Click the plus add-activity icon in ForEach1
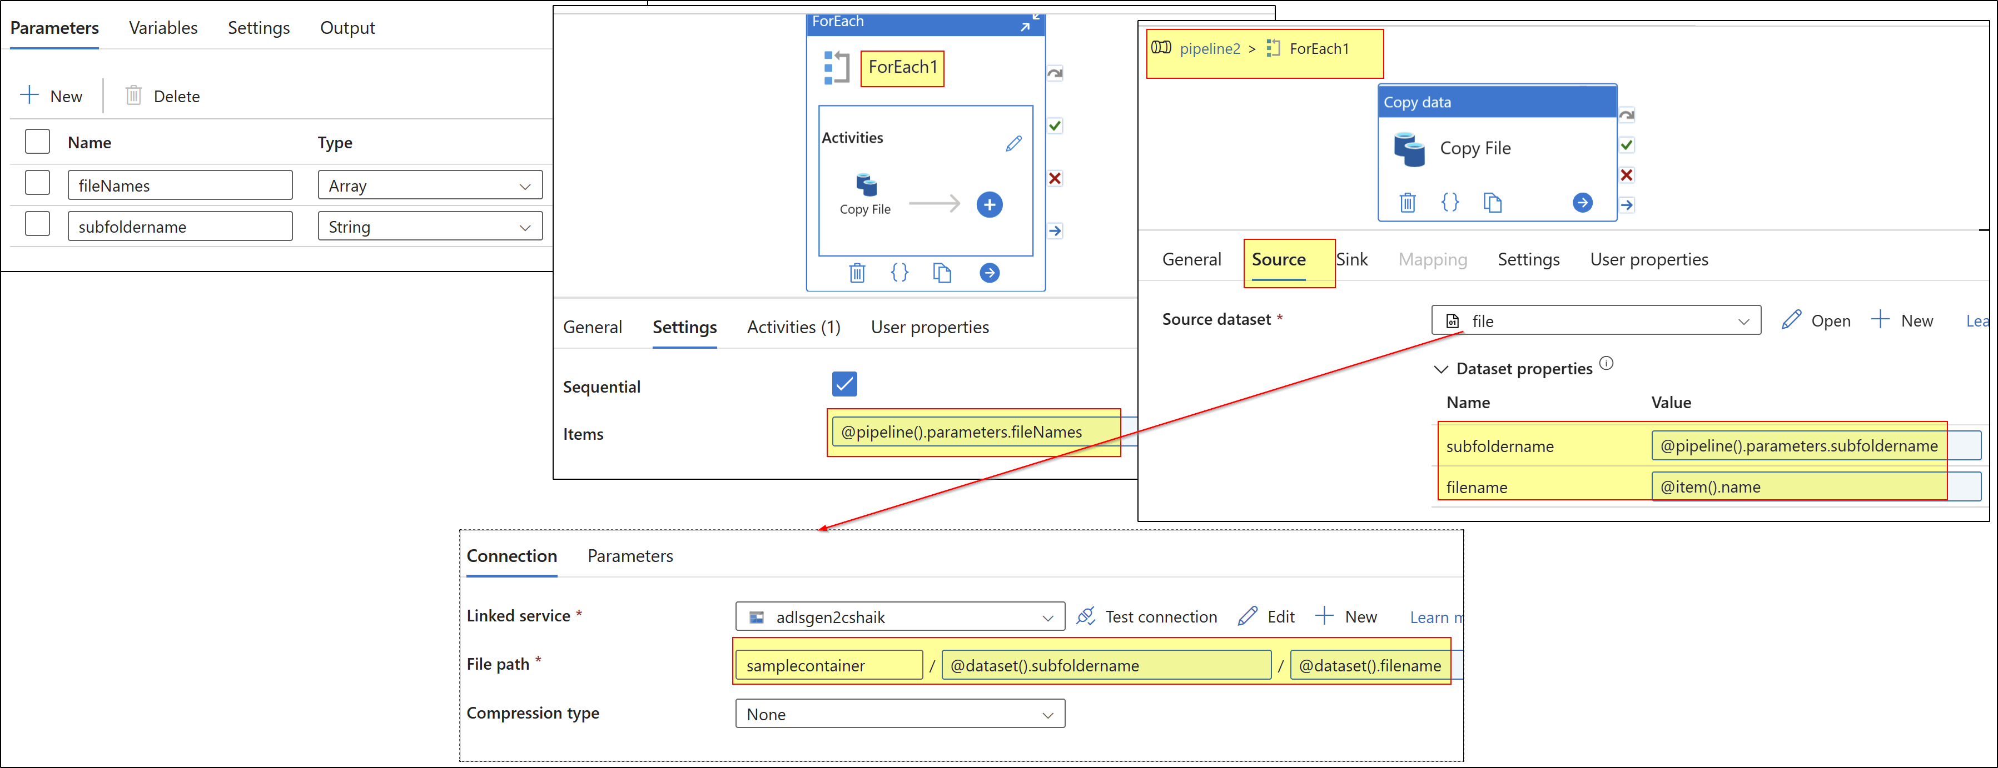 click(x=989, y=204)
